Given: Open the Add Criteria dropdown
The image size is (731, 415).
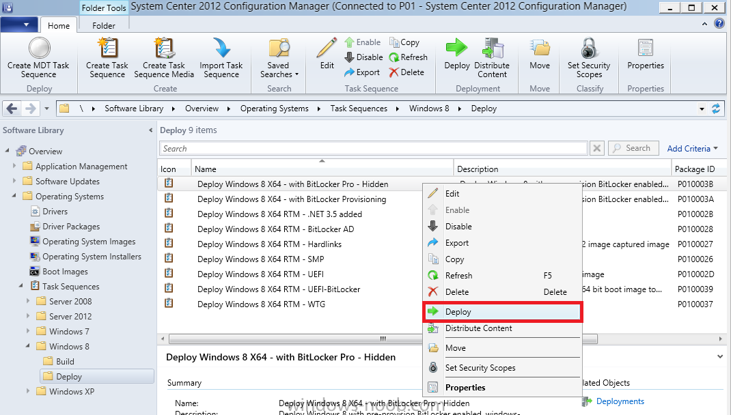Looking at the screenshot, I should (692, 149).
